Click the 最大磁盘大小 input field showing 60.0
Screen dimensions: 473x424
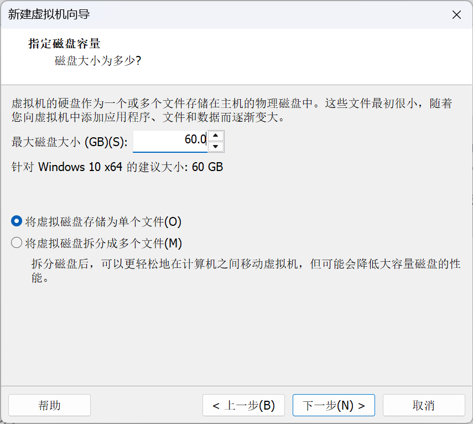[x=170, y=141]
